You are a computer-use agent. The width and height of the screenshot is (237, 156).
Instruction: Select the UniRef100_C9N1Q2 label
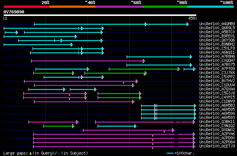(217, 126)
